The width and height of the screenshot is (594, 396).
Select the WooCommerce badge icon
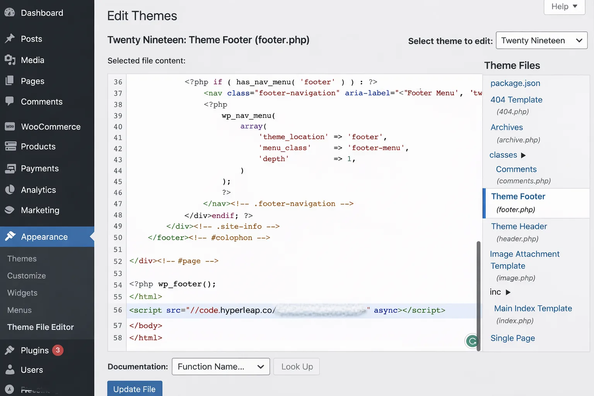[x=10, y=126]
